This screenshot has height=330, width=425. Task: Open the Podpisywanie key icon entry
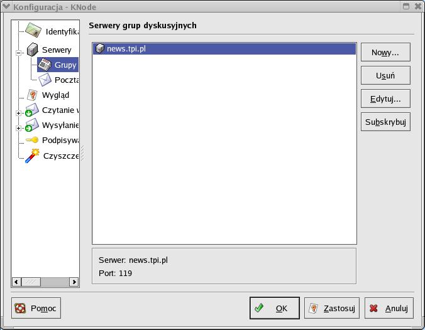(x=33, y=141)
